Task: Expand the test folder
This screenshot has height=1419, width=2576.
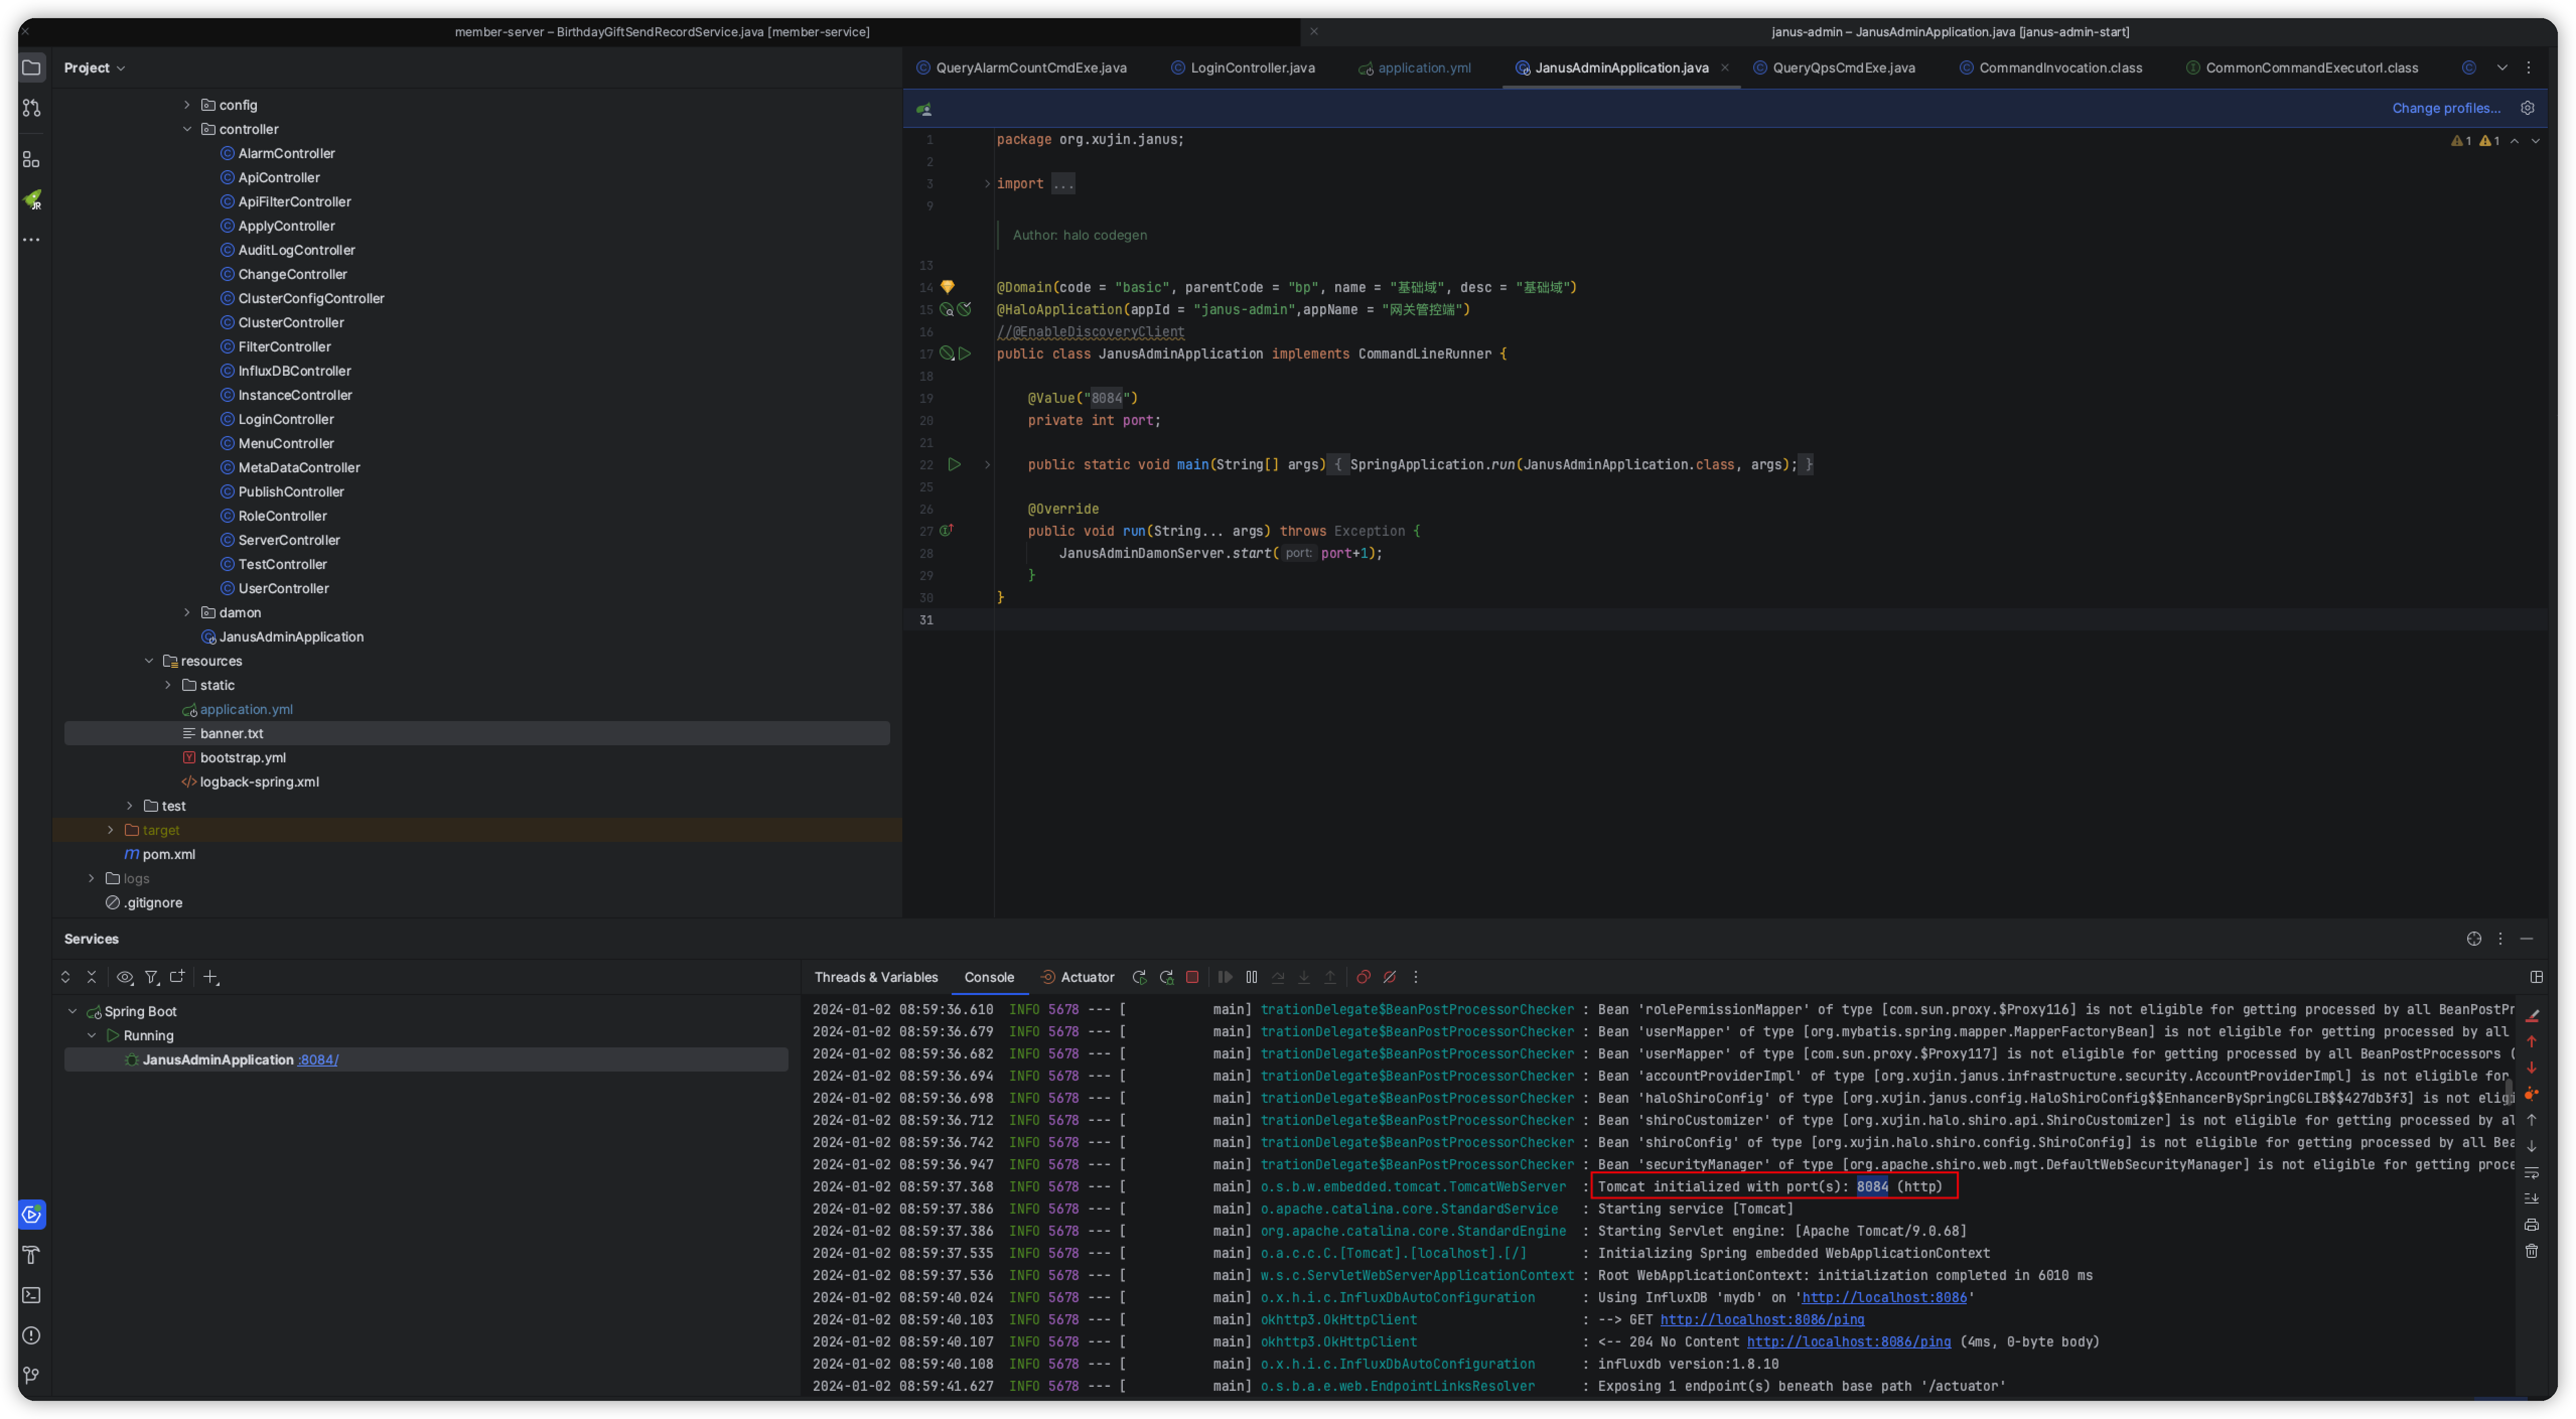Action: [x=130, y=806]
